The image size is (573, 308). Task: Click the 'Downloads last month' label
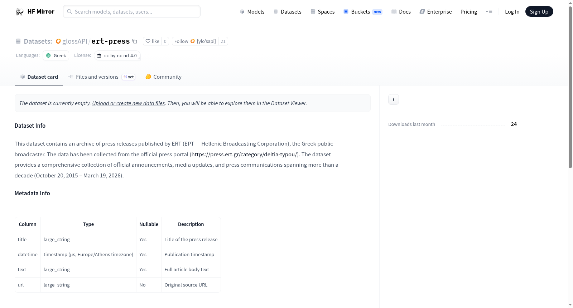tap(412, 124)
